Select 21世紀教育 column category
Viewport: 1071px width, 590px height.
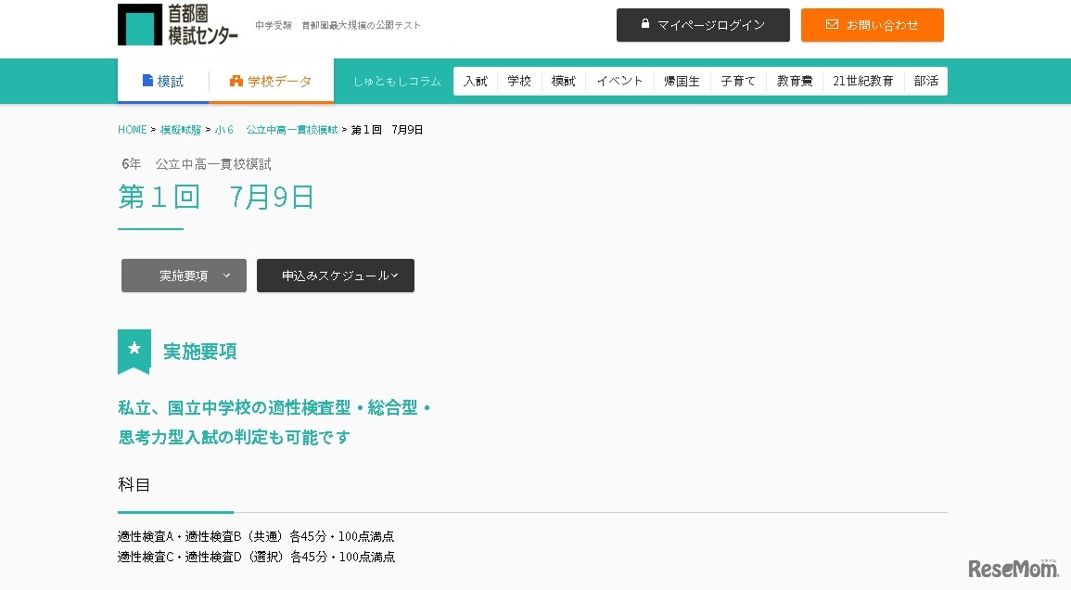click(x=862, y=82)
